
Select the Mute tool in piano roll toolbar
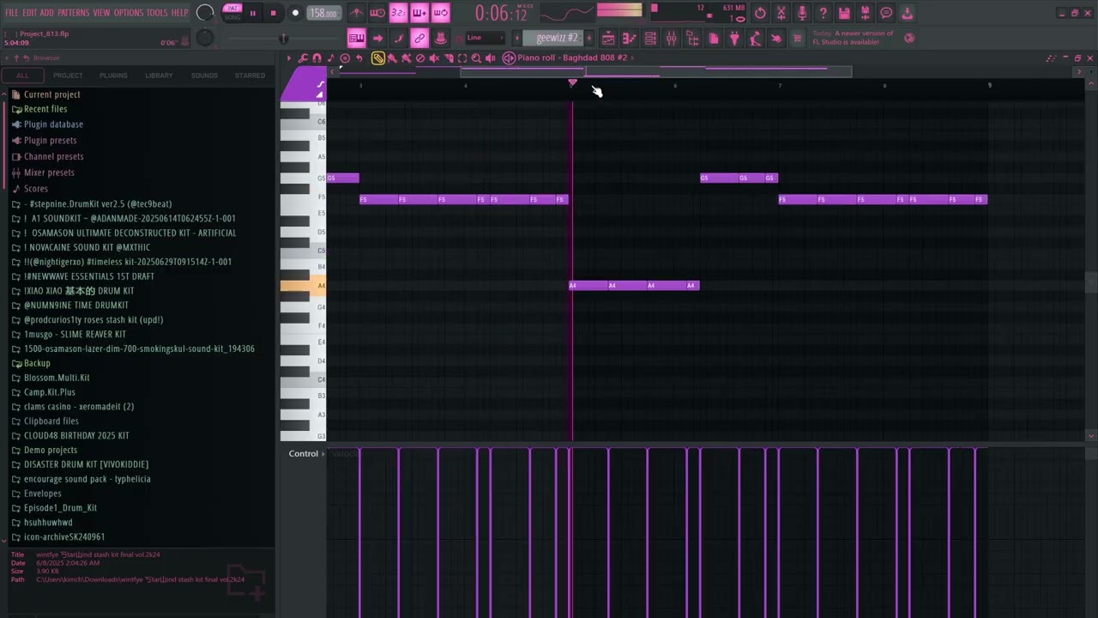pyautogui.click(x=434, y=58)
